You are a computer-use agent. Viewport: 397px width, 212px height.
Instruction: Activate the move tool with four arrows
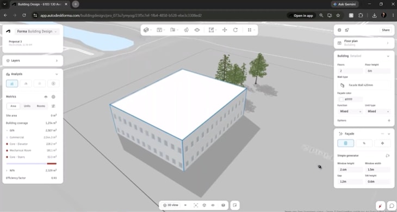click(225, 30)
